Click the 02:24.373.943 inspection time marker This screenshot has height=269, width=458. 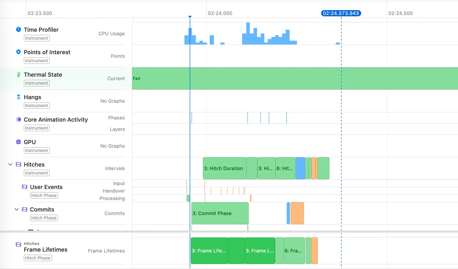(x=341, y=13)
